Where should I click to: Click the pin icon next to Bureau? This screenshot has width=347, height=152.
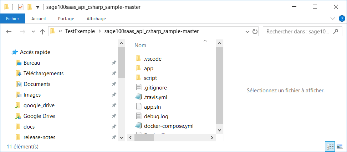(x=114, y=63)
